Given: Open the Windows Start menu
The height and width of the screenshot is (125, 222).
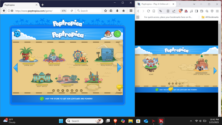Looking at the screenshot, I should 61,121.
